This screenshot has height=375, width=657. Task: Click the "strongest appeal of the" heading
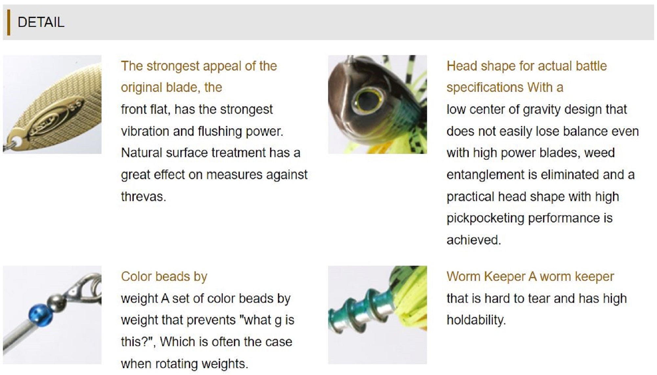click(x=199, y=66)
